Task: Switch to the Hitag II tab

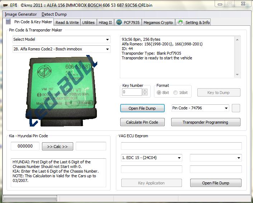Action: 105,23
